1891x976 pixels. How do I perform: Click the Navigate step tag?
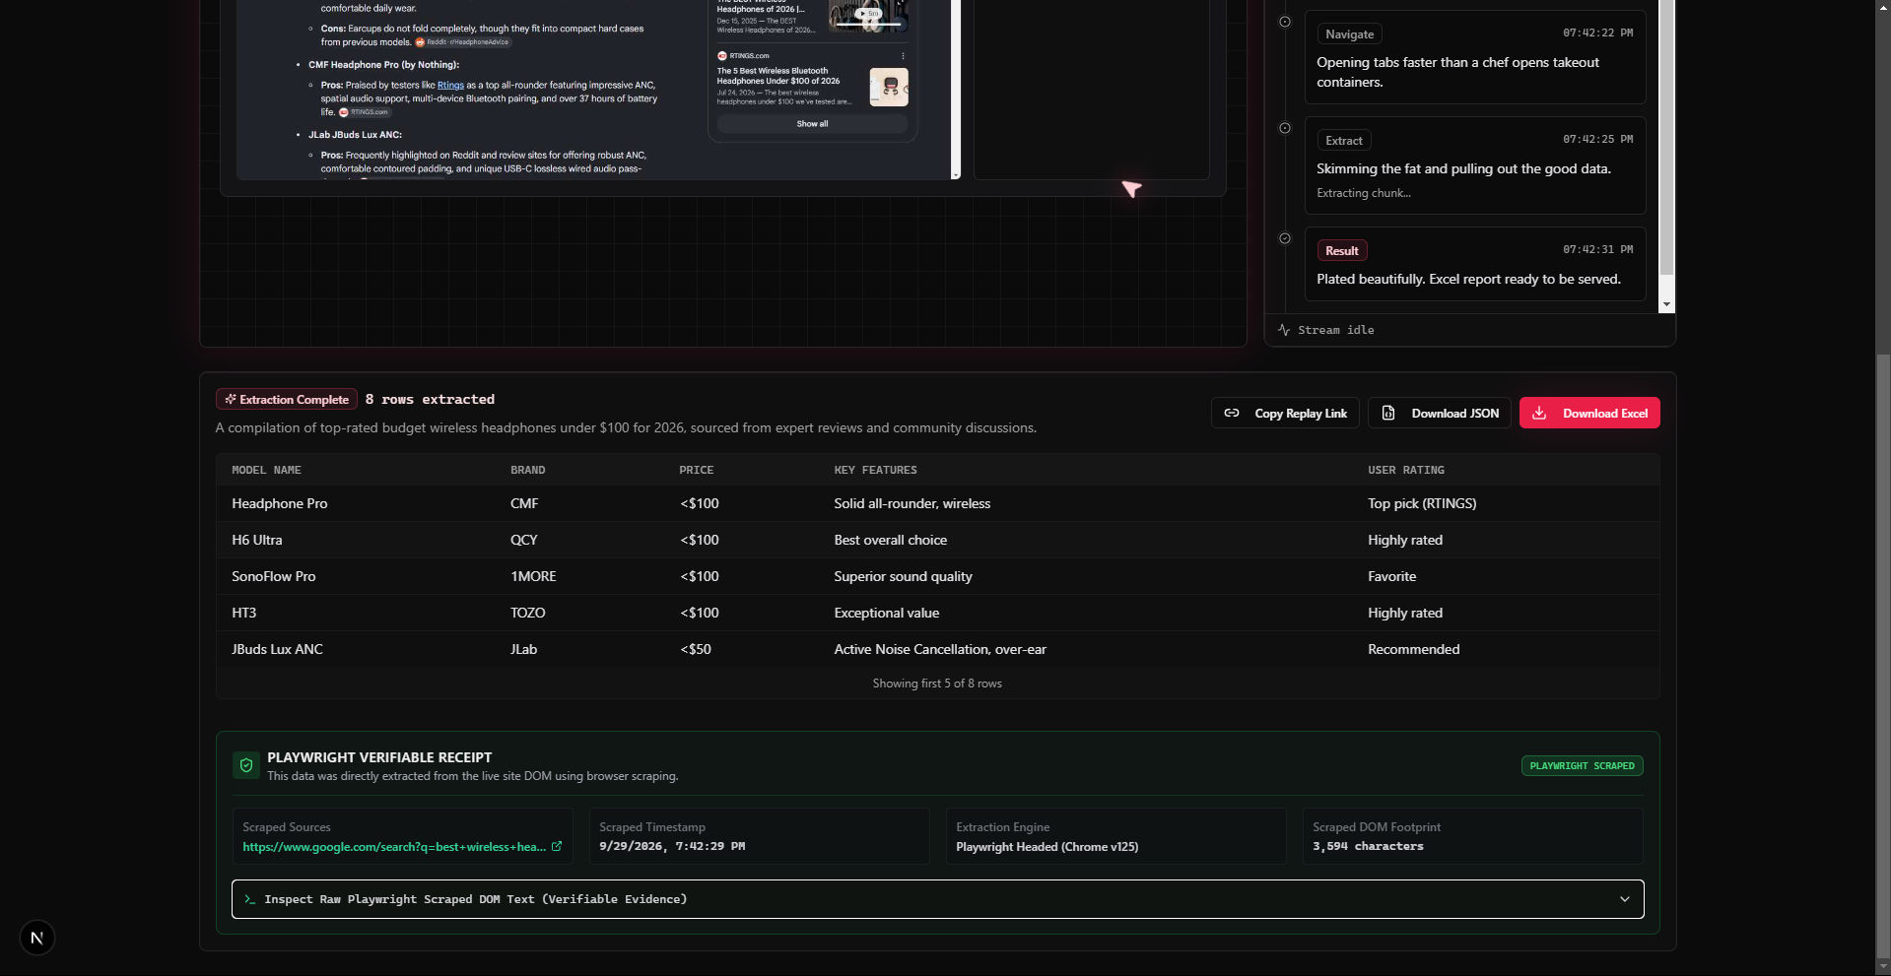pyautogui.click(x=1349, y=34)
